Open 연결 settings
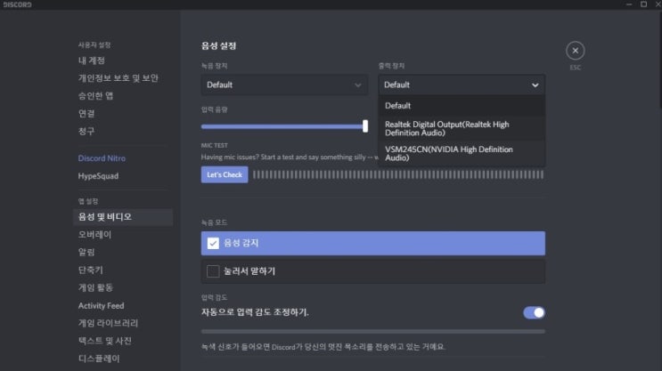This screenshot has width=662, height=371. click(x=86, y=114)
